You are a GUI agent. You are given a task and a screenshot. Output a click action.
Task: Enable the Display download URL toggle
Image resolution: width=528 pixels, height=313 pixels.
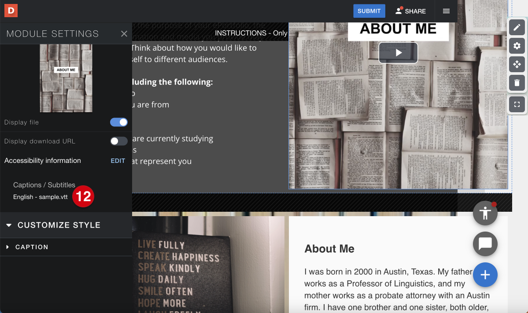coord(119,141)
